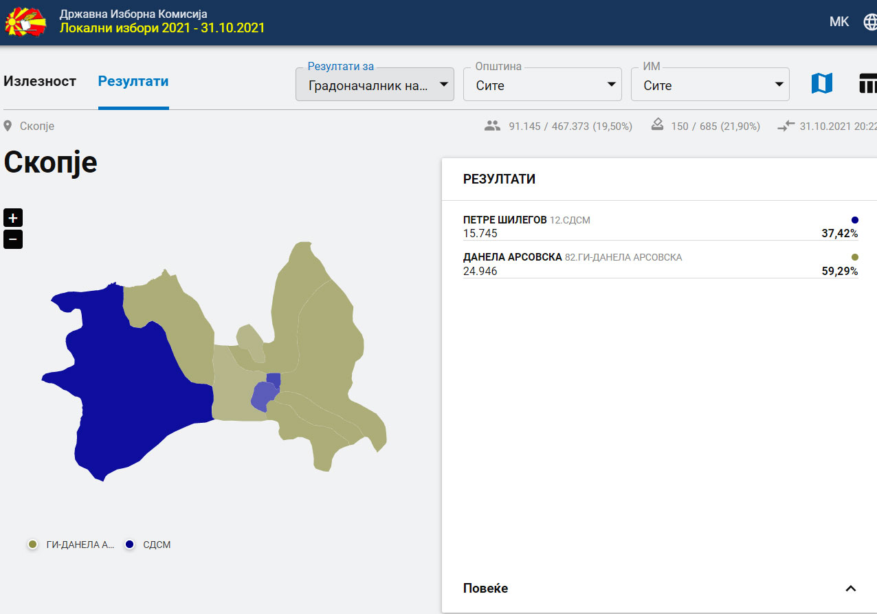The image size is (877, 614).
Task: Switch to map view icon
Action: 821,84
